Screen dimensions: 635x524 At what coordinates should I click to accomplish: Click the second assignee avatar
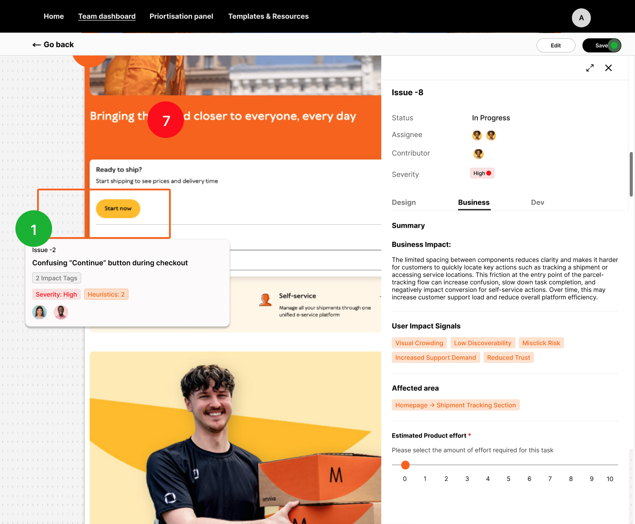tap(491, 135)
